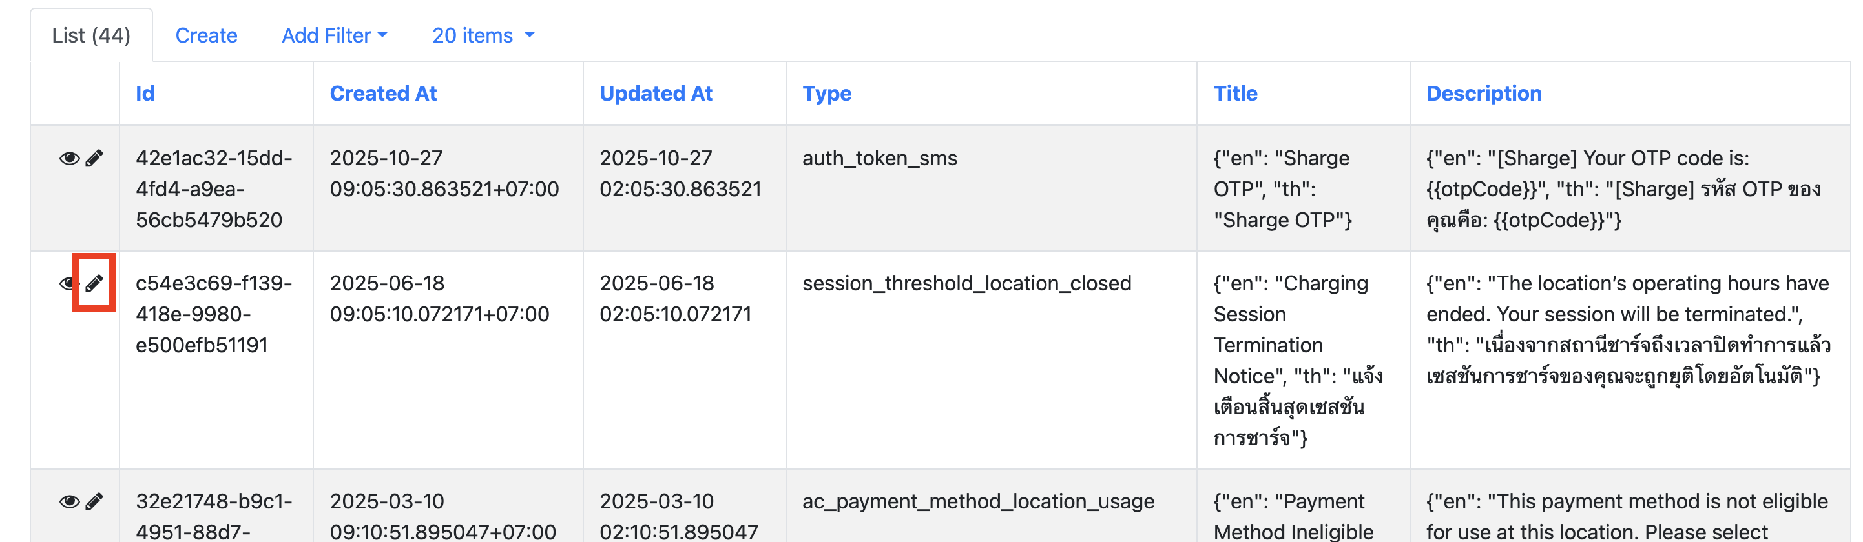View the session_threshold_location_closed record via eye icon
1863x542 pixels.
point(67,283)
